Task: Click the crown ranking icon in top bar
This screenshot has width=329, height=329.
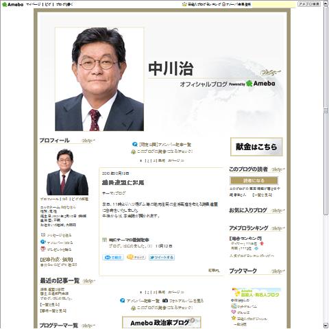Action: click(184, 4)
